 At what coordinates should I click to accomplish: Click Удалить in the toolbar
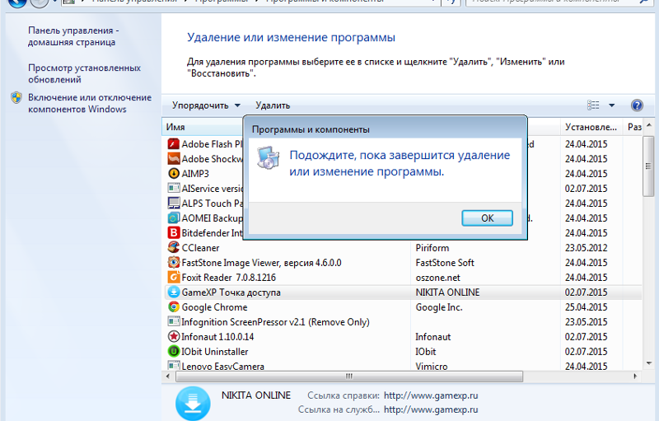(273, 105)
